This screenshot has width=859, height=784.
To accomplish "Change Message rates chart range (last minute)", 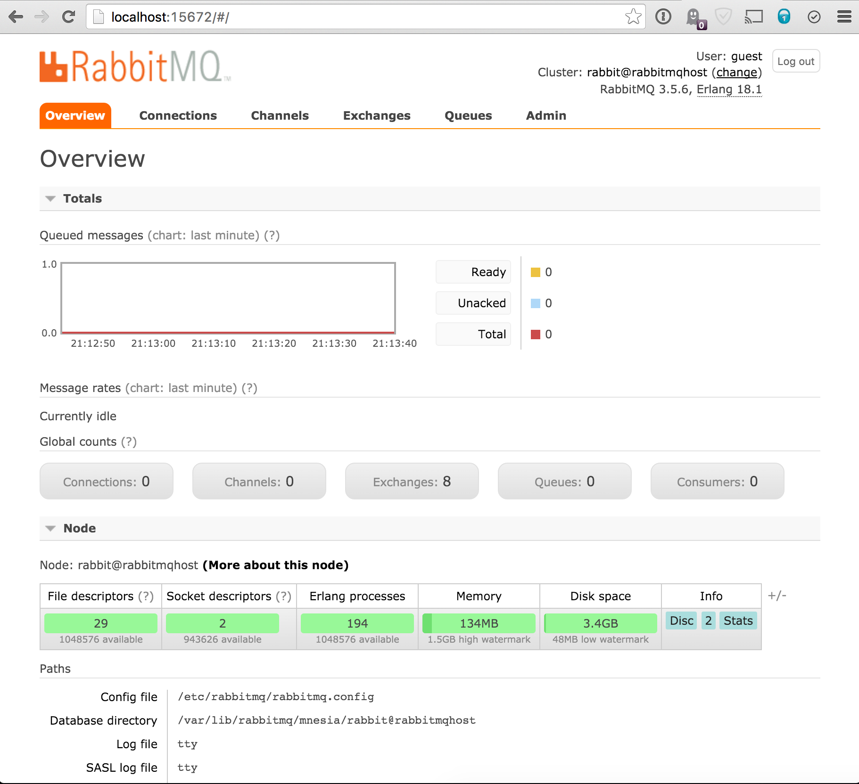I will tap(181, 388).
